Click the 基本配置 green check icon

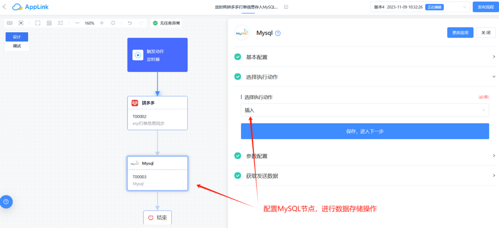point(237,57)
